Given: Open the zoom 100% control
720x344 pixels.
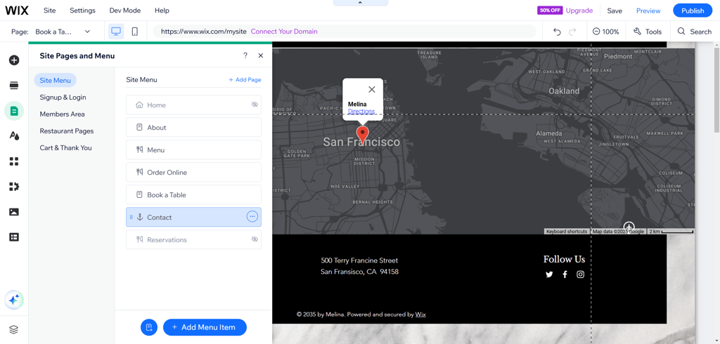Looking at the screenshot, I should 605,32.
